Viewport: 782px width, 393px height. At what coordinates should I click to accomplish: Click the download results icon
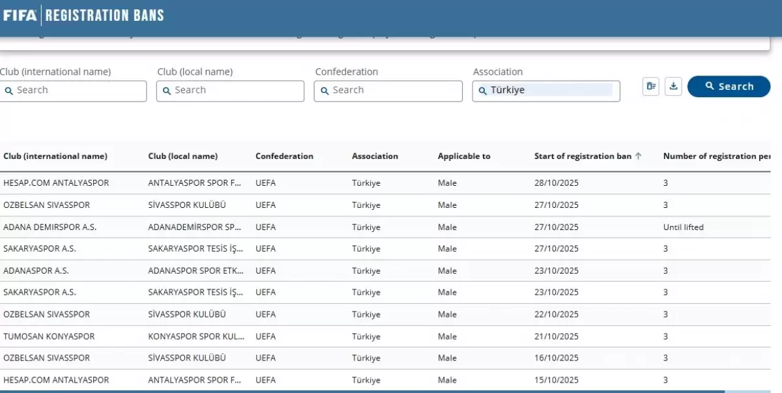pos(673,86)
